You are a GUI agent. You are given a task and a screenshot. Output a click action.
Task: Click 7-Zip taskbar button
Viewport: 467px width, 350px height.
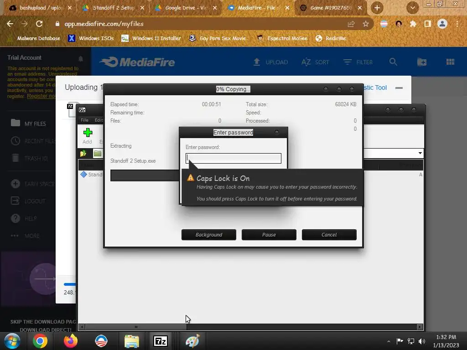coord(160,341)
